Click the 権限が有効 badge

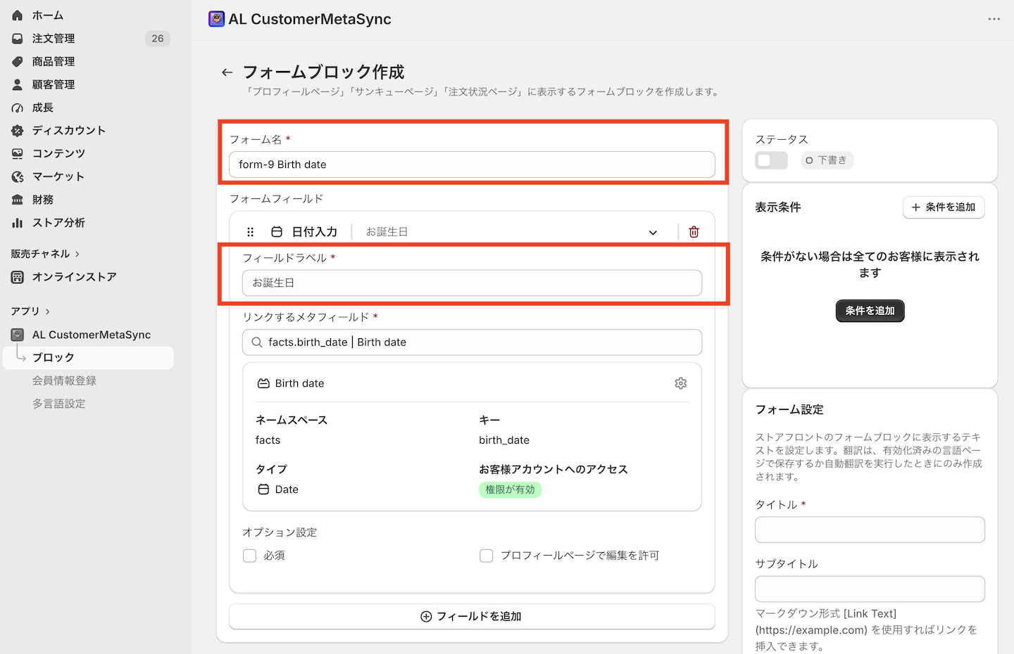coord(510,489)
